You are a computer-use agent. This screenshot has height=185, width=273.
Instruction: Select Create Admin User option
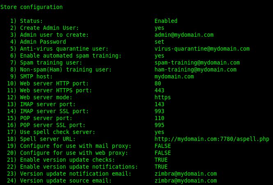click(x=44, y=28)
